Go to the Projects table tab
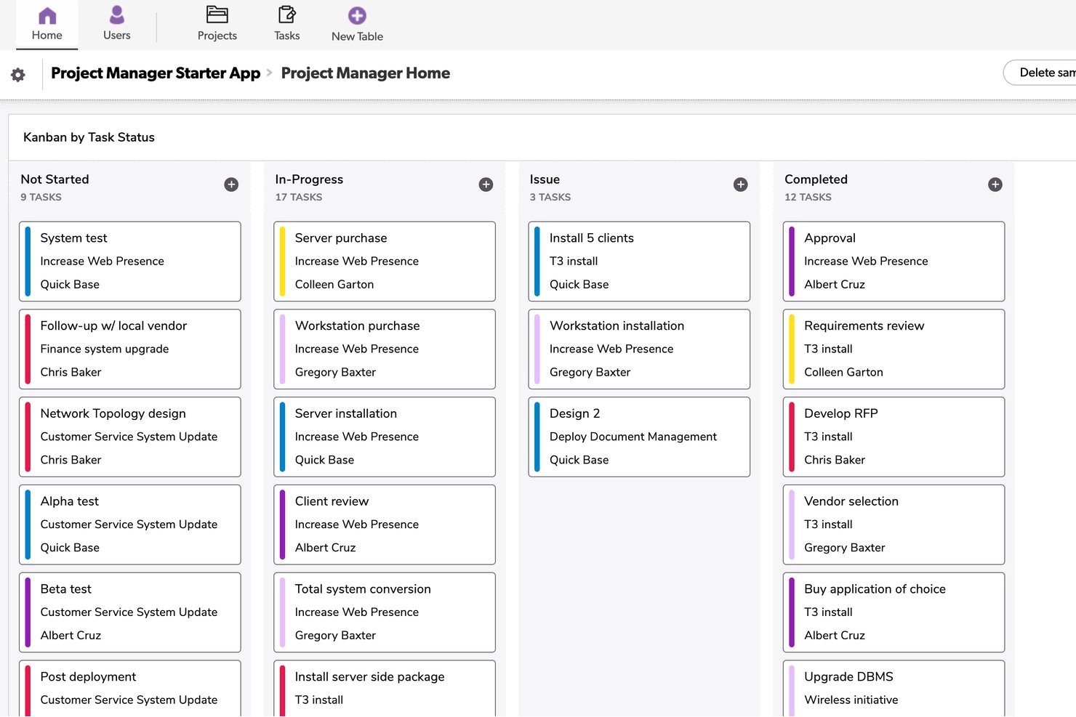This screenshot has height=717, width=1076. (217, 25)
